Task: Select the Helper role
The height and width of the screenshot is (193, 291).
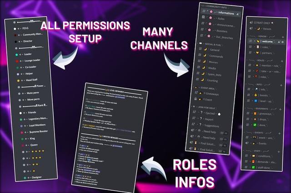Action: [25, 74]
